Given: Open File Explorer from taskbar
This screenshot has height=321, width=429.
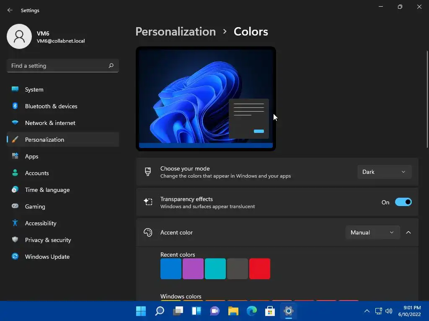Looking at the screenshot, I should [233, 311].
